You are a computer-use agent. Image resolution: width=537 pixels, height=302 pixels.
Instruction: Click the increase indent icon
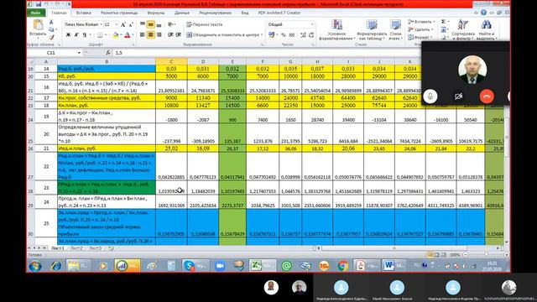(179, 35)
